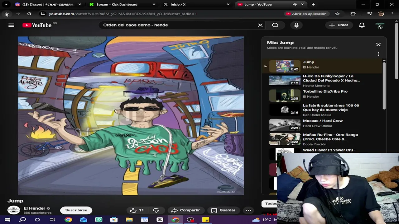Play H-ico Da Funkylooper playlist item
The image size is (399, 224).
click(323, 81)
